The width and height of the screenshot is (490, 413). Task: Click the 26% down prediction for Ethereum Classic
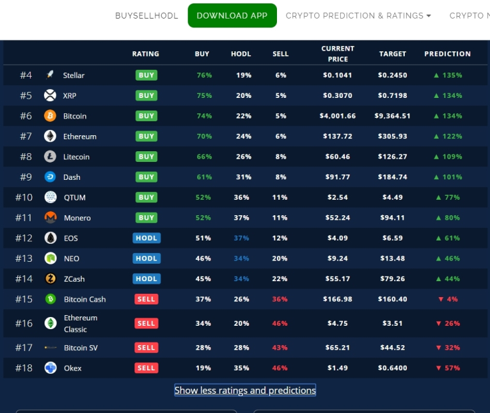[x=448, y=323]
